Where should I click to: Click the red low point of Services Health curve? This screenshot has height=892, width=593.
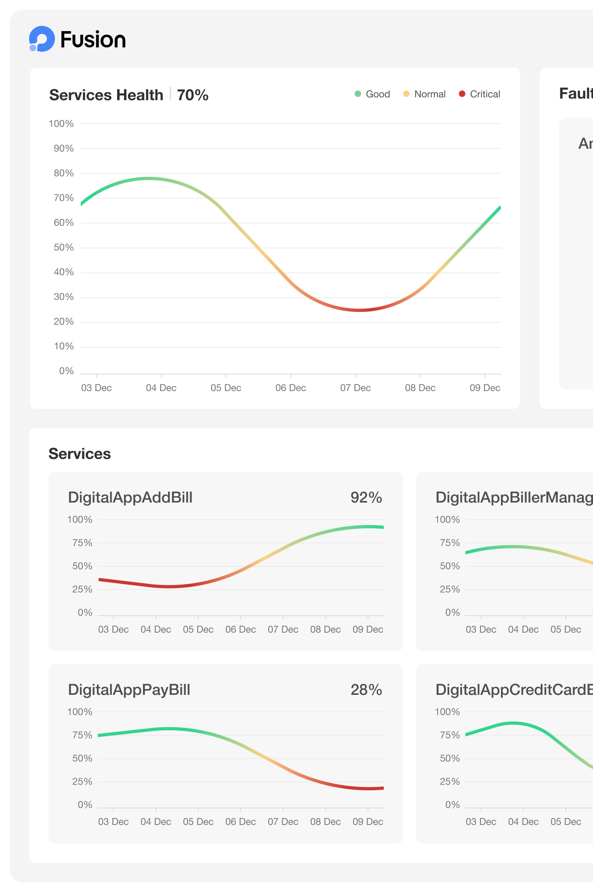(359, 310)
